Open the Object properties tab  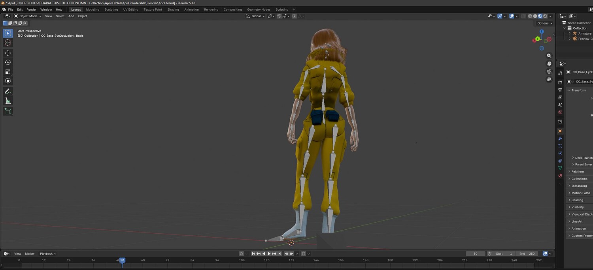(x=560, y=131)
